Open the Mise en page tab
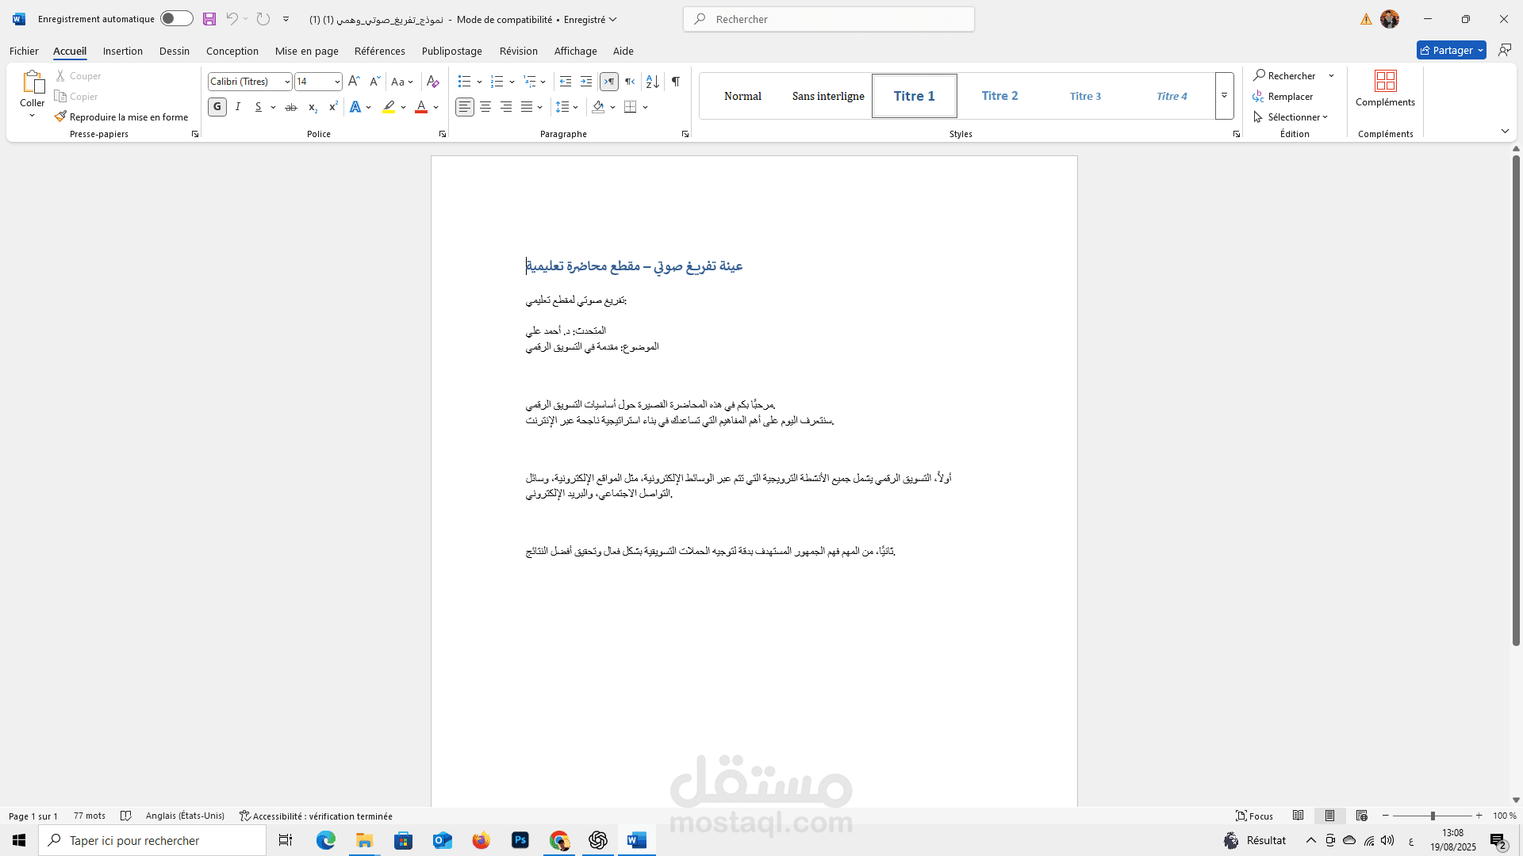The width and height of the screenshot is (1523, 856). click(x=307, y=51)
